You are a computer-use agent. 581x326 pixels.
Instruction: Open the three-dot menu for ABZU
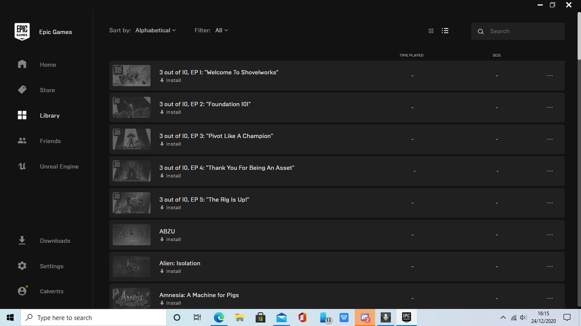(550, 235)
